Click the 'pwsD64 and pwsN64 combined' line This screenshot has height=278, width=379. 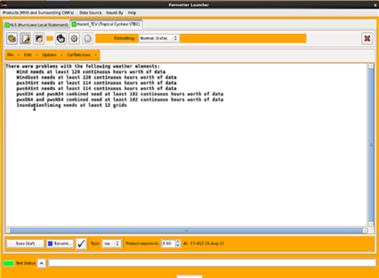[x=120, y=100]
